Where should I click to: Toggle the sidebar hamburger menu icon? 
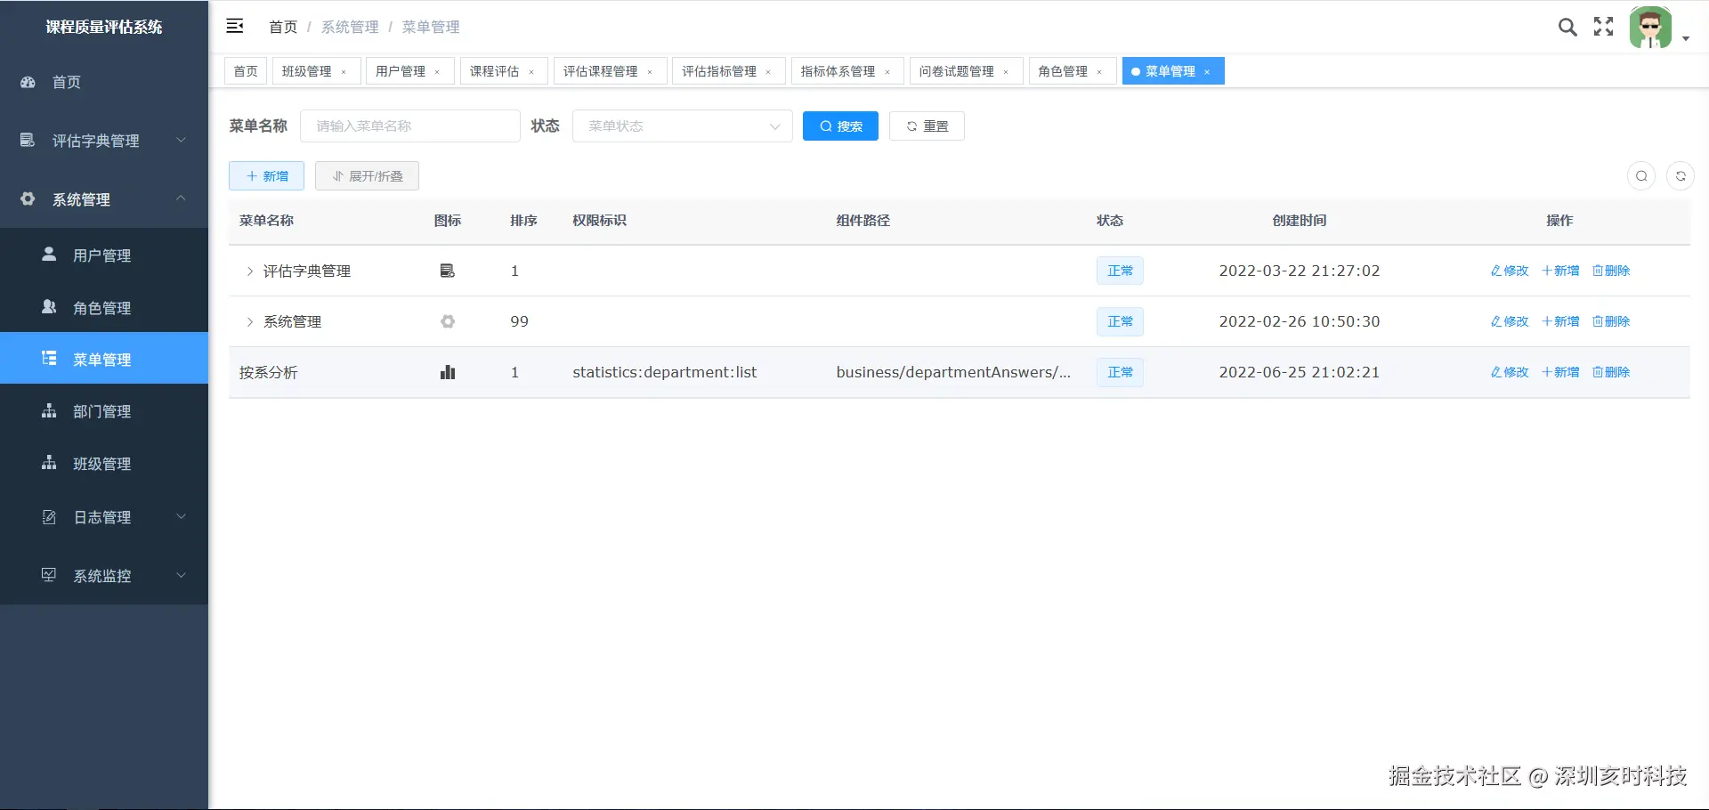(235, 26)
